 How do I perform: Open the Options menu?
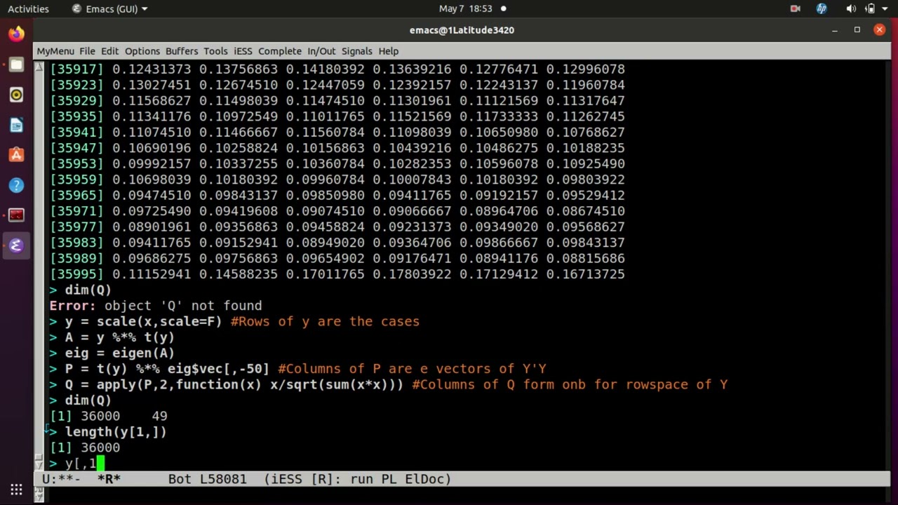(142, 51)
